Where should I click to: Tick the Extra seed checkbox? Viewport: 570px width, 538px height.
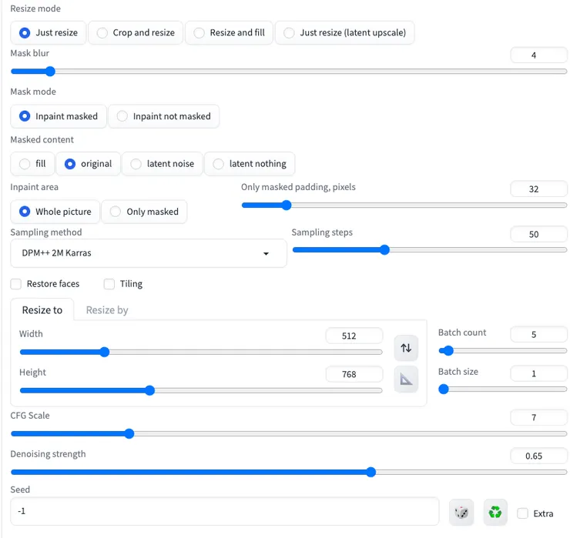click(523, 513)
